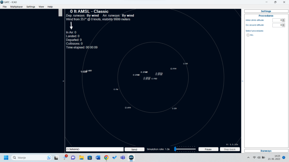
Task: Open Microsoft To Do from the taskbar
Action: (x=115, y=158)
